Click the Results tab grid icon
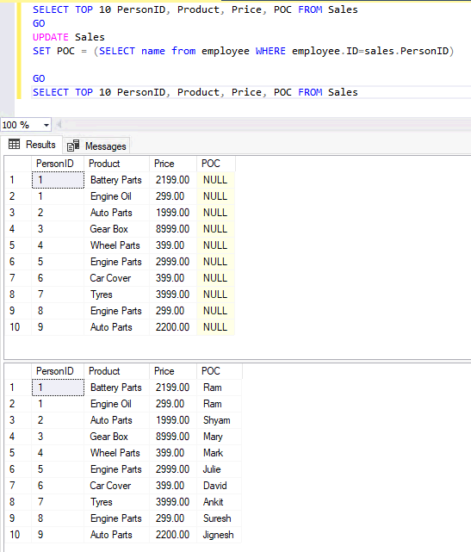 [14, 144]
